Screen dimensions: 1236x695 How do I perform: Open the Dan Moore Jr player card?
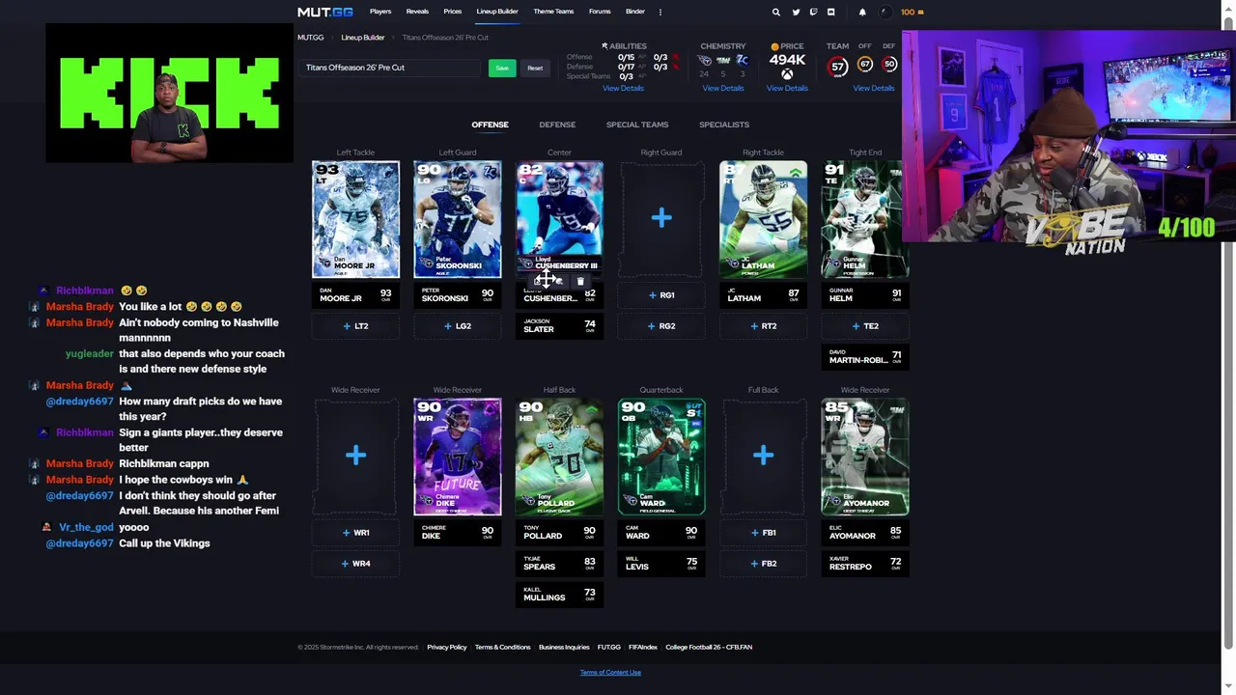(x=355, y=219)
